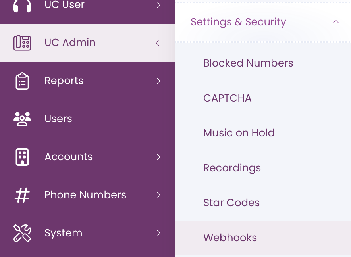Screen dimensions: 351x257
Task: Select Star Codes menu entry
Action: click(x=231, y=203)
